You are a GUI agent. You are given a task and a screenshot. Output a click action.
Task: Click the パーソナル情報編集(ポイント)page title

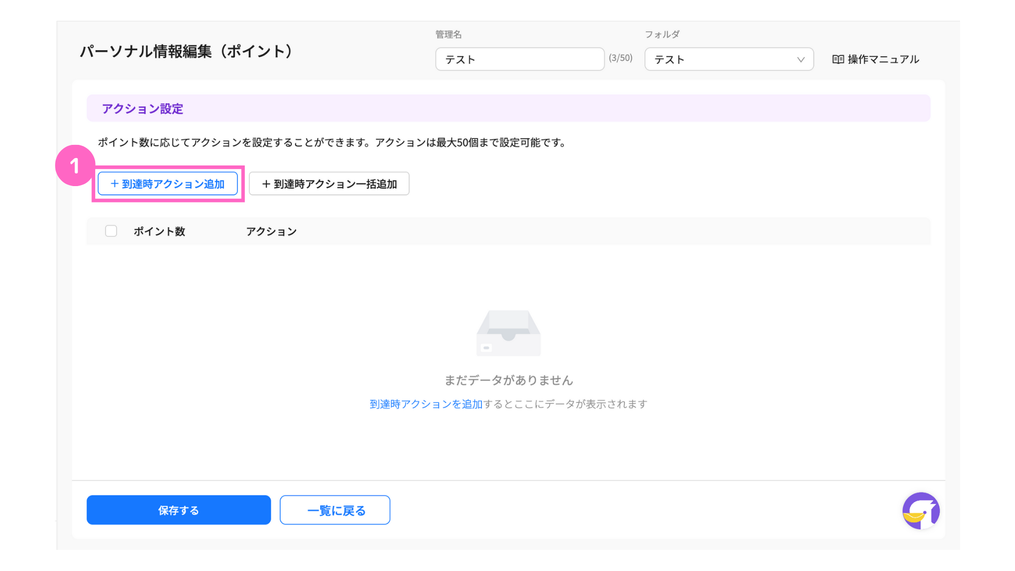pyautogui.click(x=186, y=51)
